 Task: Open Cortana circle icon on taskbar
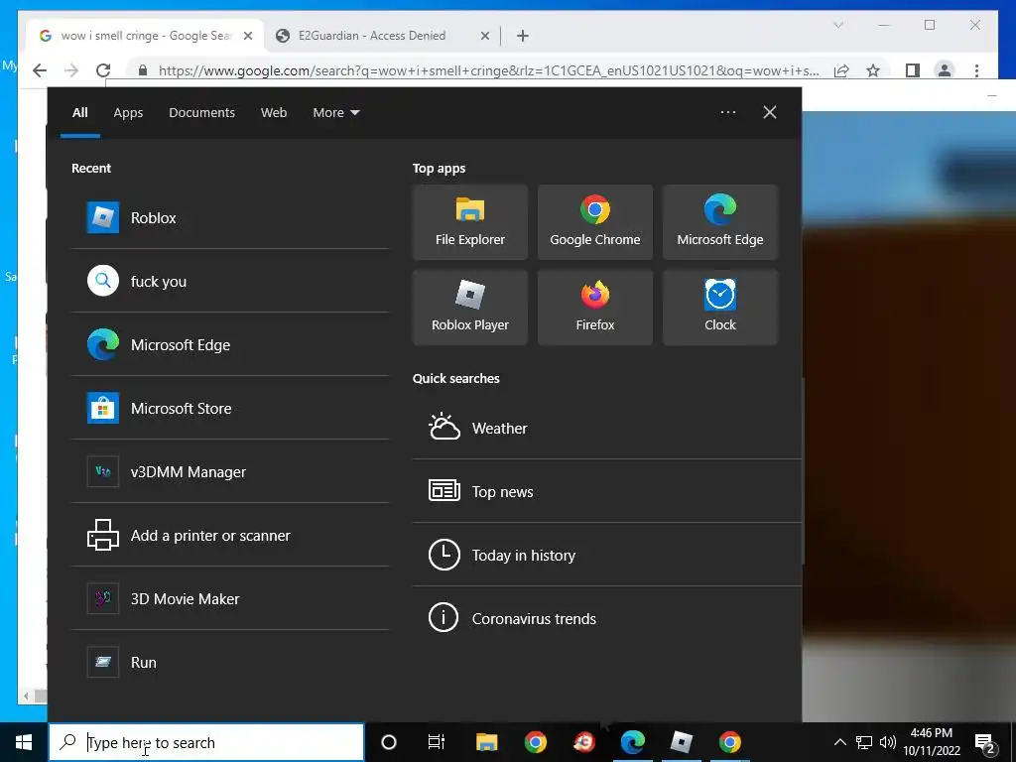(389, 742)
